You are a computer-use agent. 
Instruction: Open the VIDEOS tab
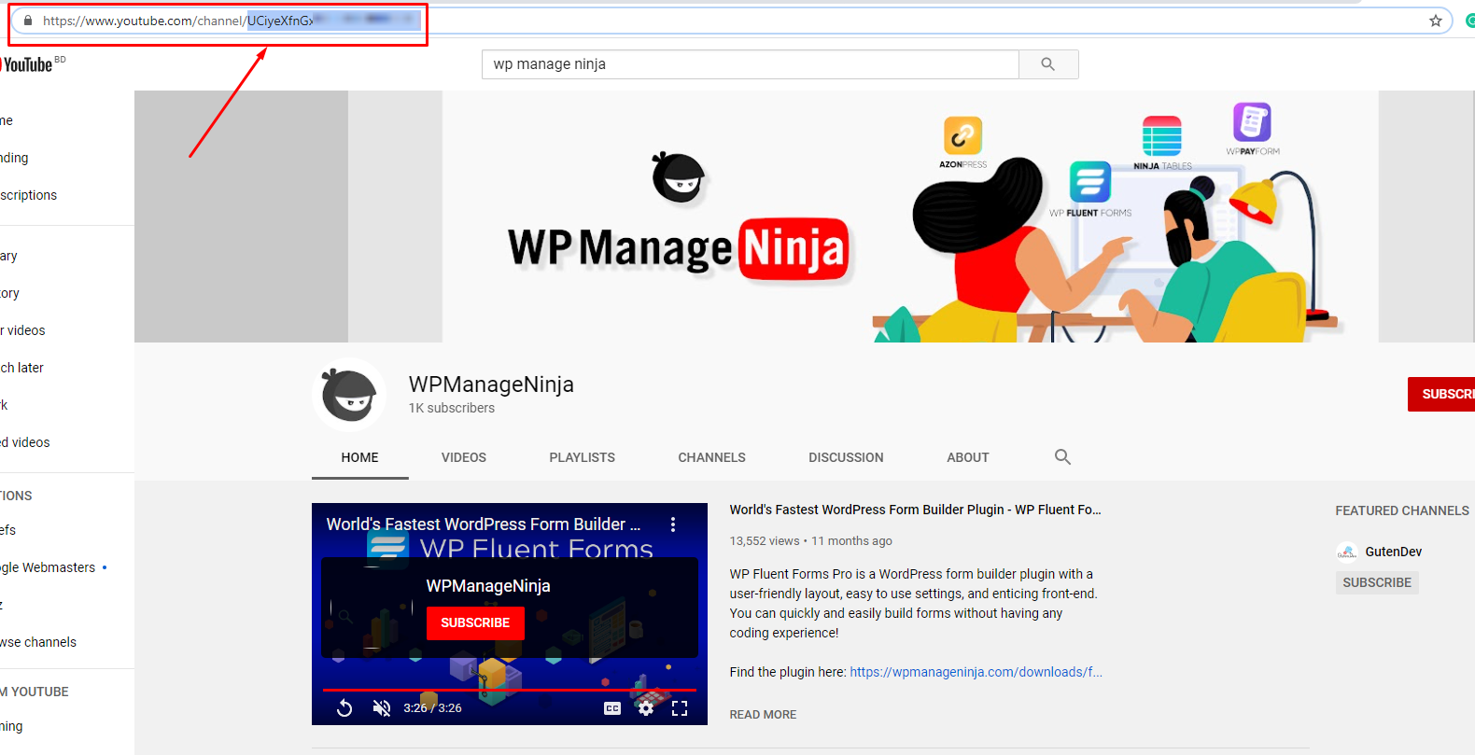[464, 457]
